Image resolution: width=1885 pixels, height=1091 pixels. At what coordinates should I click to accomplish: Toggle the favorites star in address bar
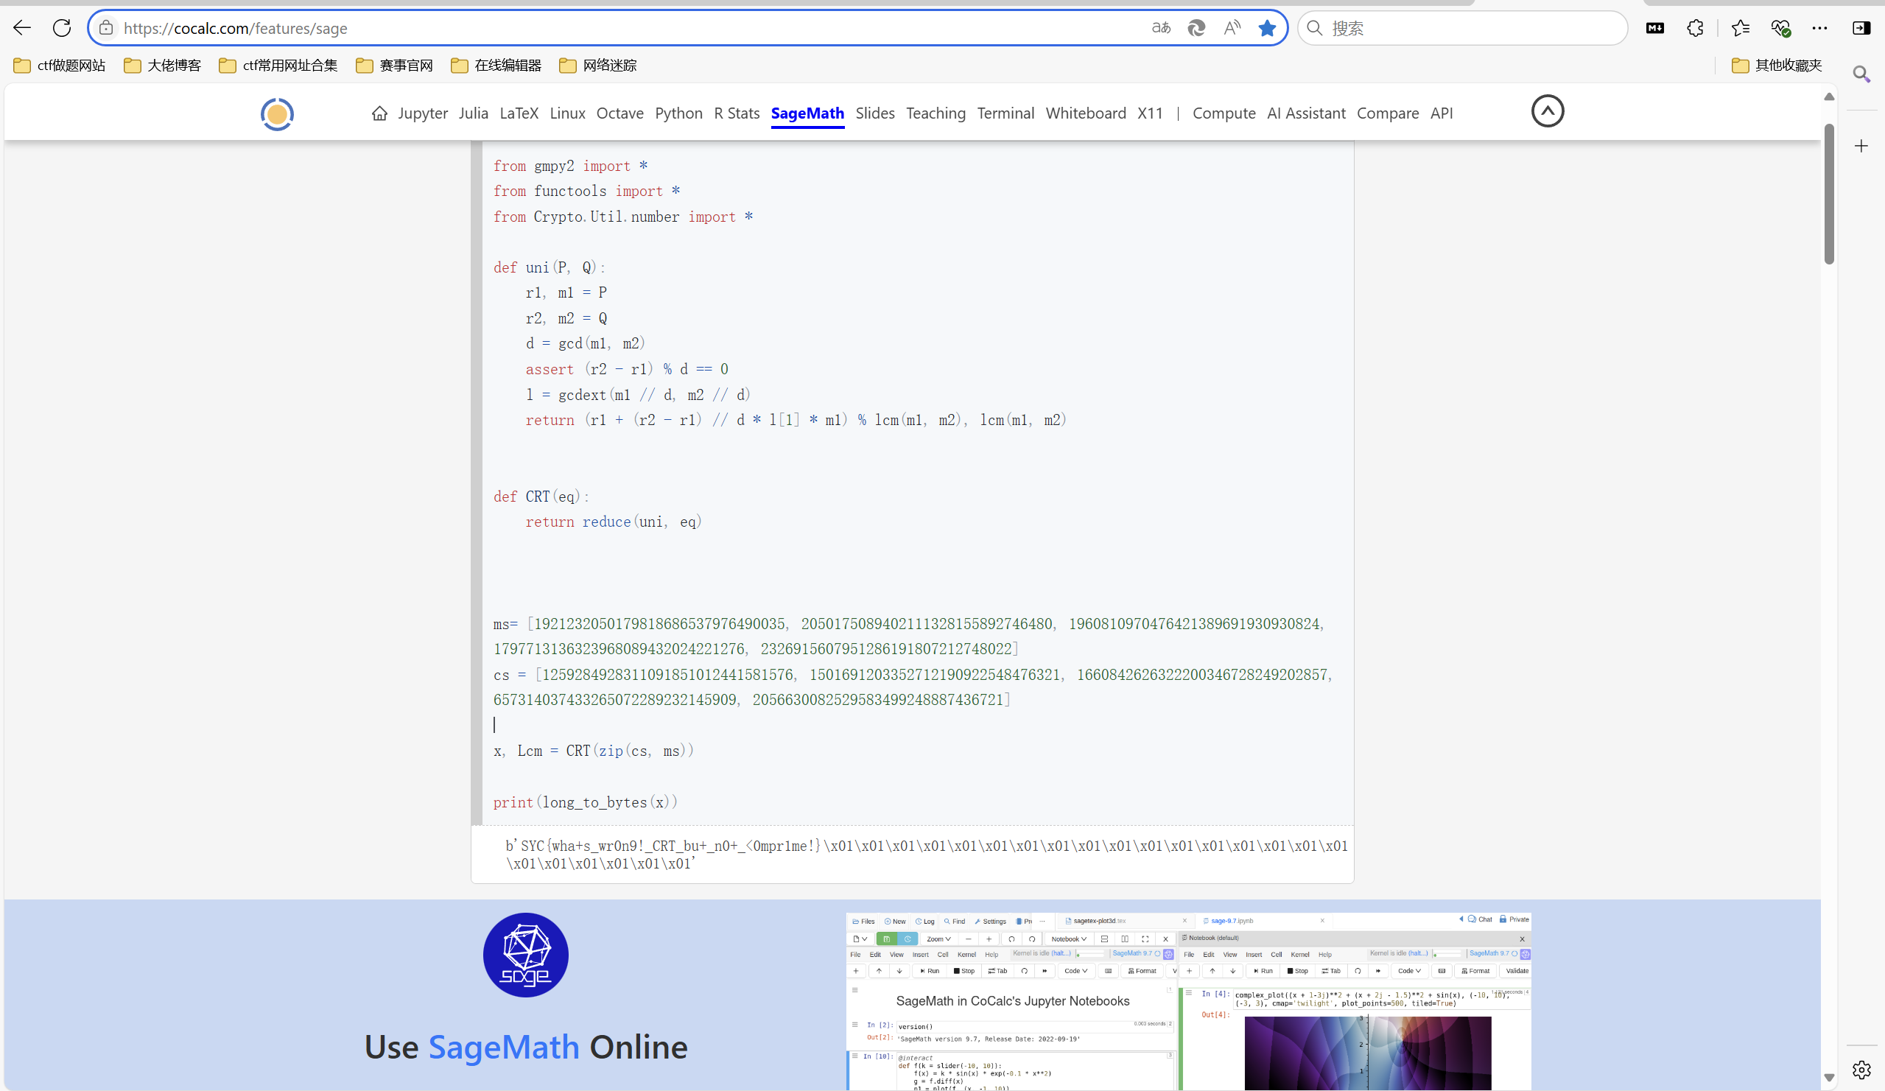click(1267, 28)
